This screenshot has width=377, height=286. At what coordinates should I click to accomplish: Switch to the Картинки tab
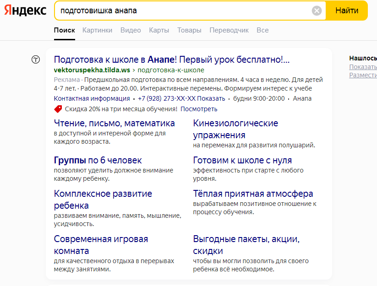click(x=98, y=30)
